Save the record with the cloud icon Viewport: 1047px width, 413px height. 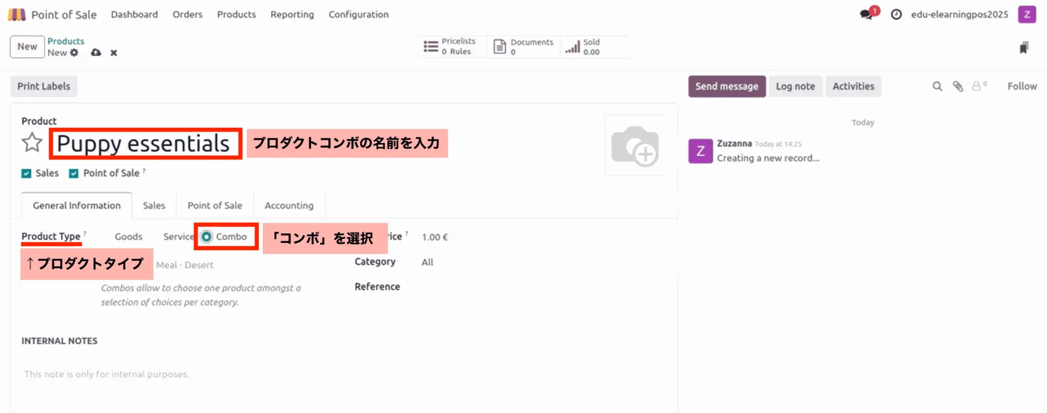click(x=96, y=53)
